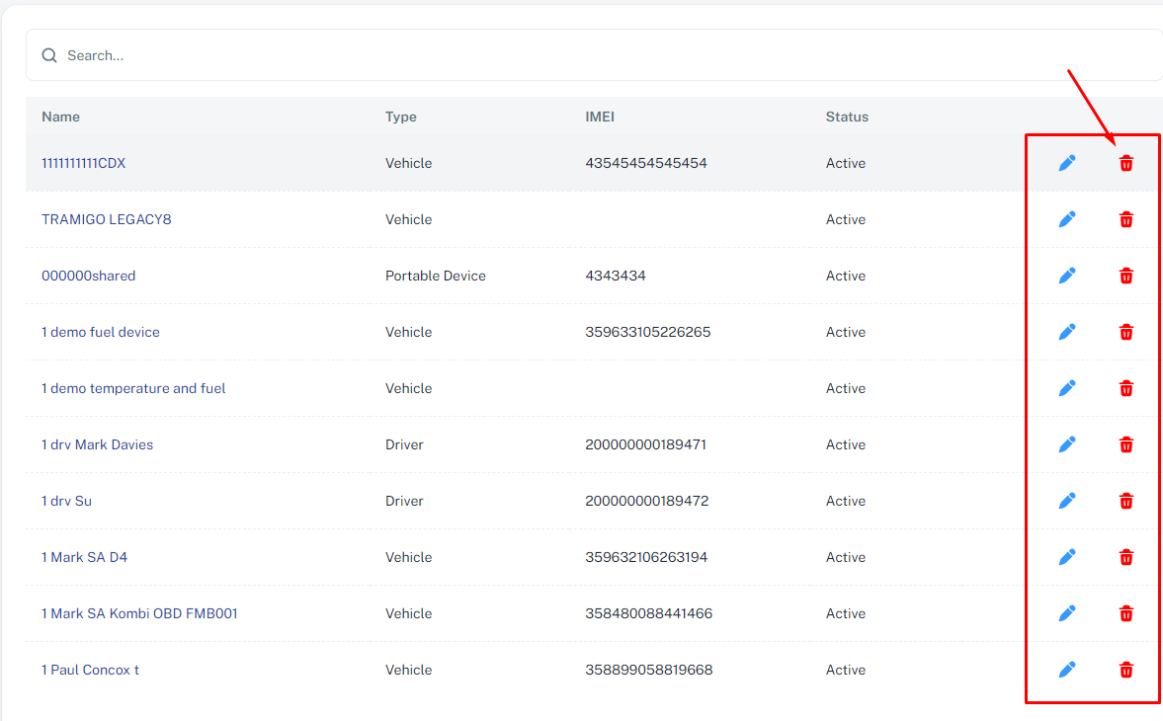Edit the 1 drv Mark Davies driver
Image resolution: width=1163 pixels, height=721 pixels.
1067,444
